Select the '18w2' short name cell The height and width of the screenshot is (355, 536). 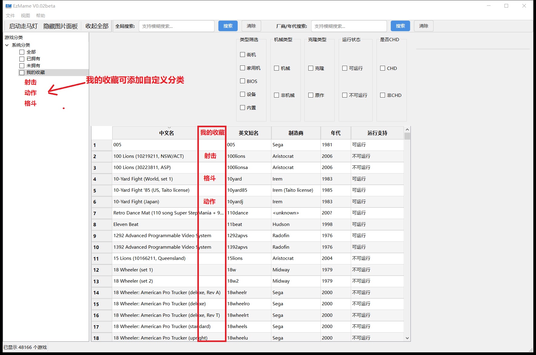[249, 281]
